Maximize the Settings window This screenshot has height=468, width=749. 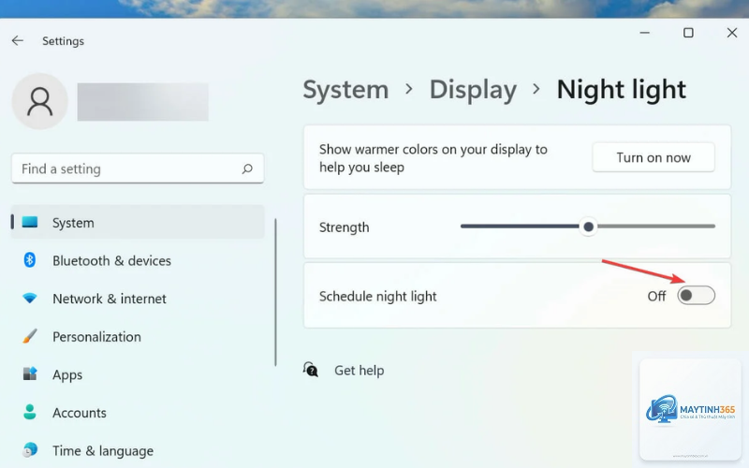pyautogui.click(x=688, y=33)
